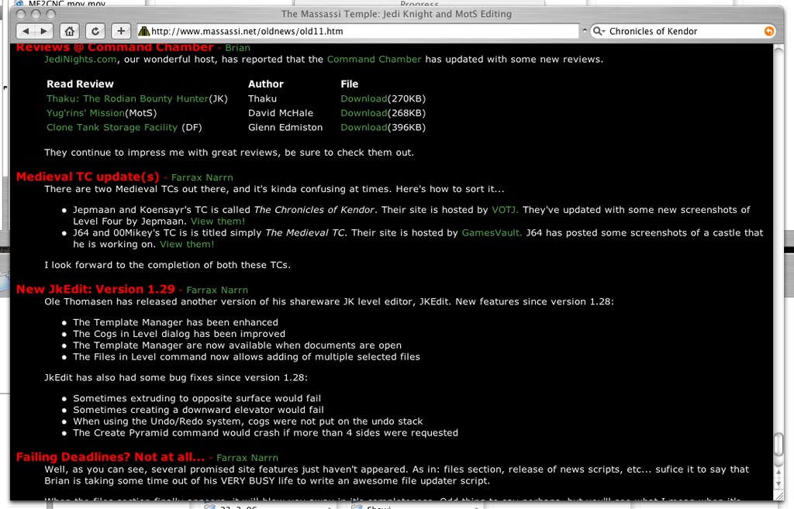Open search magnifier options menu

coord(599,31)
